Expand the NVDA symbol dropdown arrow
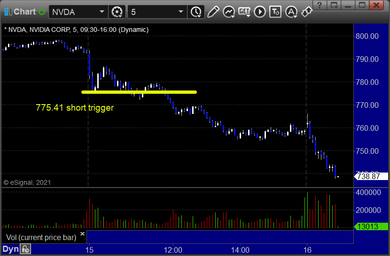 (101, 12)
